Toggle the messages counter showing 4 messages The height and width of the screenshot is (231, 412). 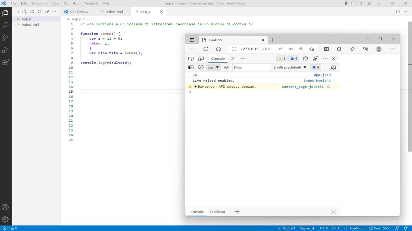[x=293, y=58]
